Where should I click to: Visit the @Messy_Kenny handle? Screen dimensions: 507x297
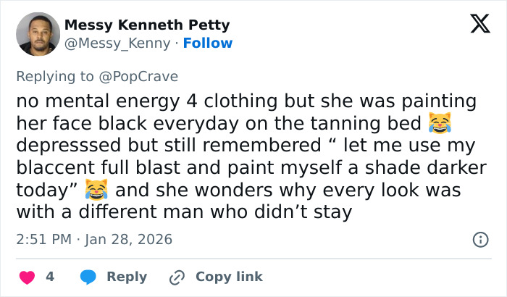coord(119,43)
